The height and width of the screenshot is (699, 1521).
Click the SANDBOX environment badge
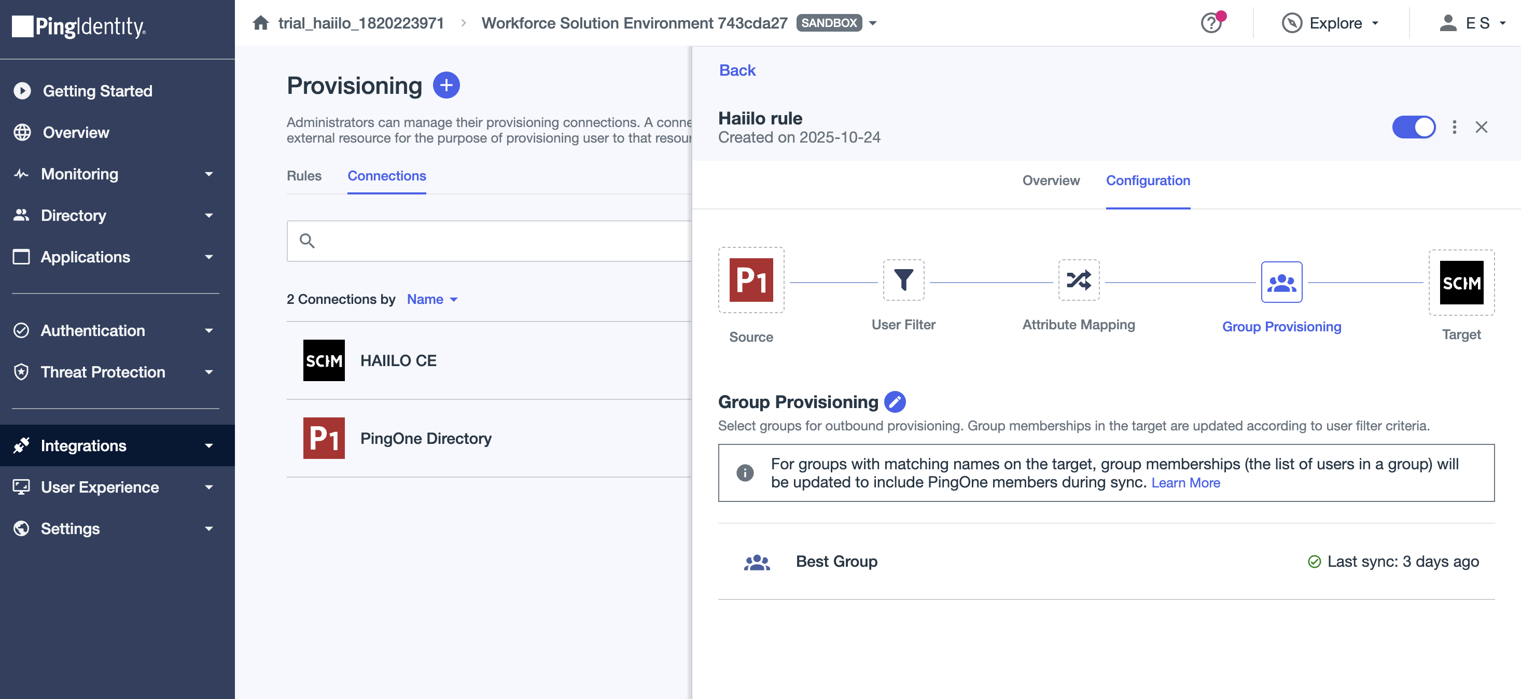[x=829, y=23]
